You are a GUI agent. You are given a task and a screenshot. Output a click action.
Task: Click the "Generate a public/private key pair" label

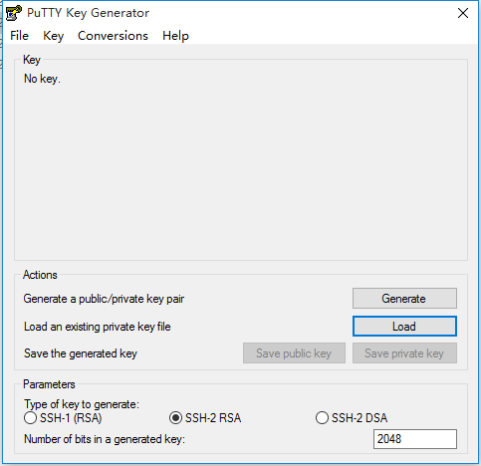pyautogui.click(x=104, y=299)
